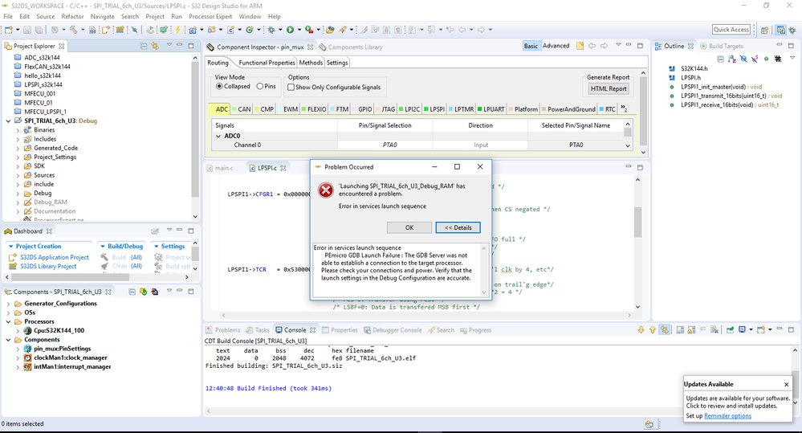Collapse the ADC0 signals group
This screenshot has height=433, width=802.
coord(218,136)
